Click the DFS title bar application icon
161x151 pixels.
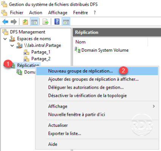[4, 4]
